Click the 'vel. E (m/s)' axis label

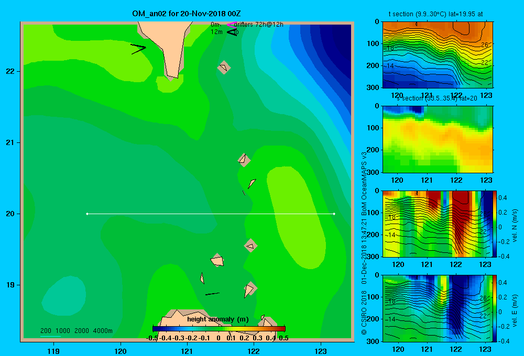coord(515,310)
